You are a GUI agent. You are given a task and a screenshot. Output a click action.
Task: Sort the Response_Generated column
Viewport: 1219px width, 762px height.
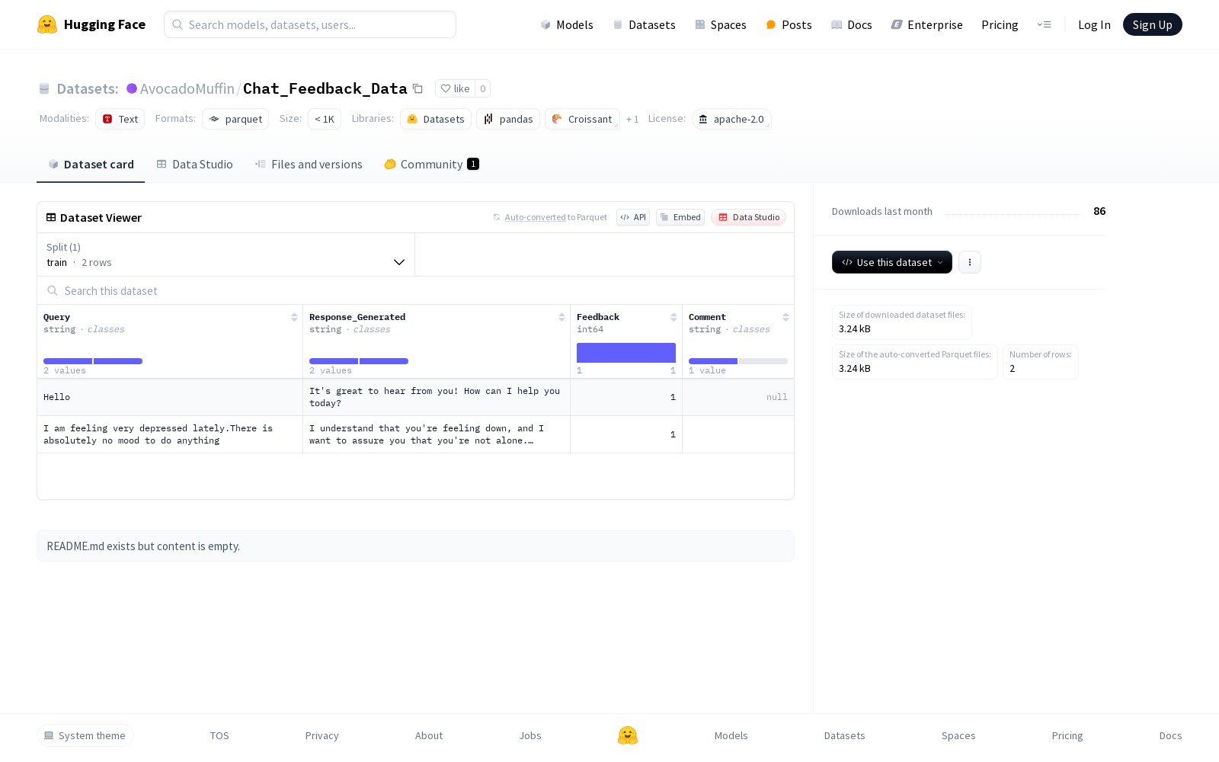(562, 317)
